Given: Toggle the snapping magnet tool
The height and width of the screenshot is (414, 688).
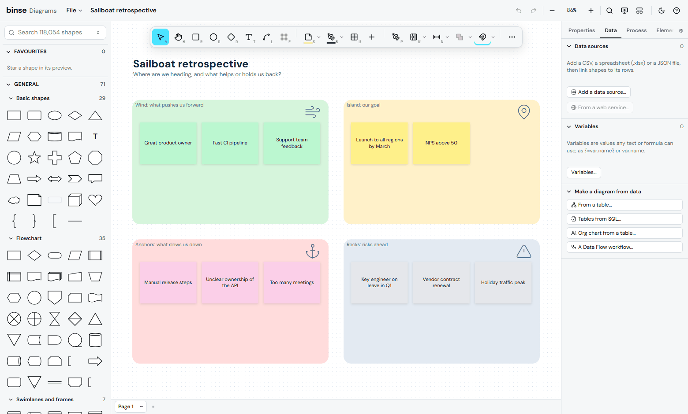Looking at the screenshot, I should click(x=482, y=37).
